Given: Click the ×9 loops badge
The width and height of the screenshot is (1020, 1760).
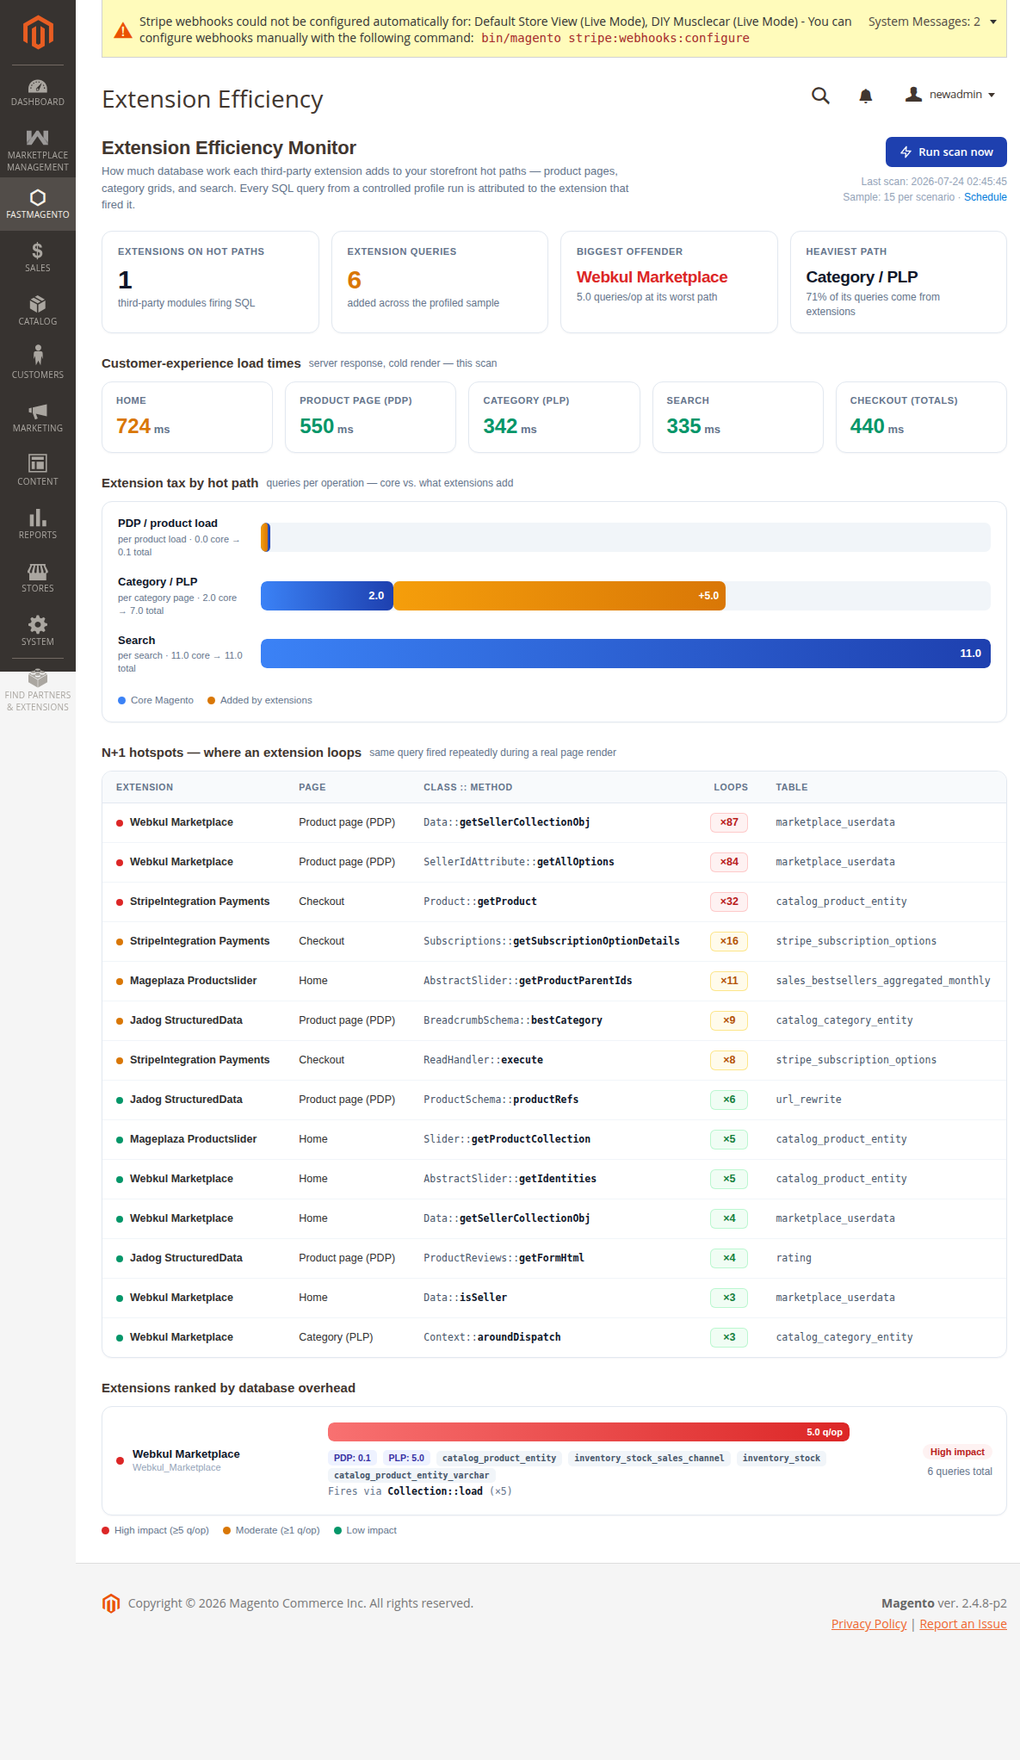Looking at the screenshot, I should (729, 1020).
